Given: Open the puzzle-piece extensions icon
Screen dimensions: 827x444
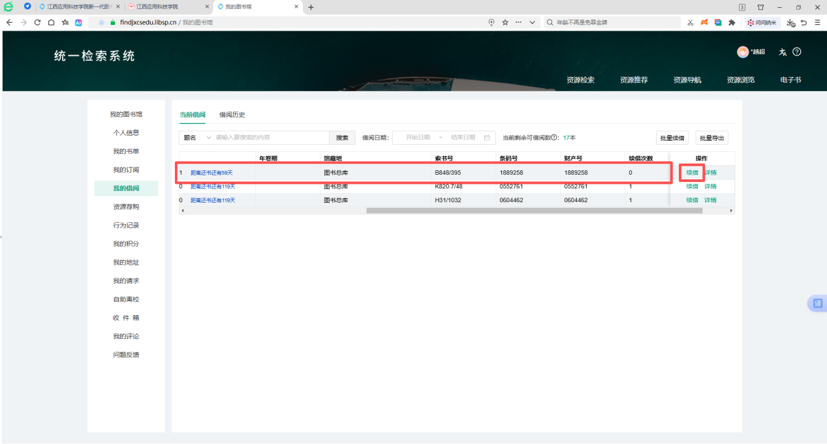Looking at the screenshot, I should click(x=732, y=22).
